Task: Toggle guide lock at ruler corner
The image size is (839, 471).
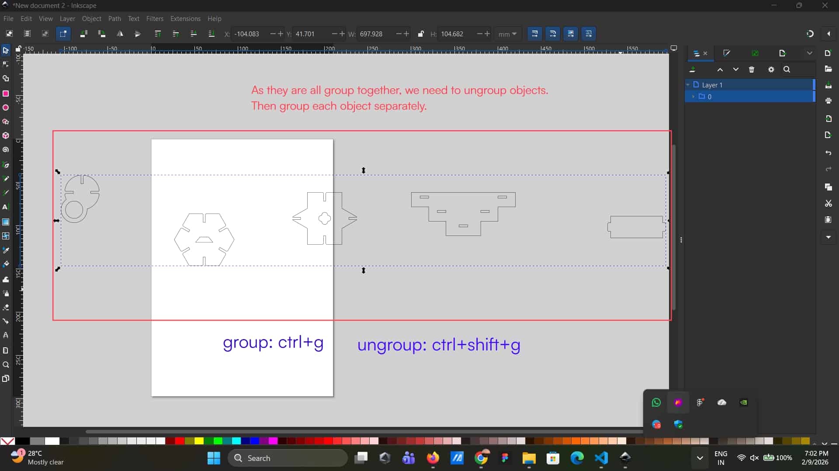Action: [x=18, y=48]
